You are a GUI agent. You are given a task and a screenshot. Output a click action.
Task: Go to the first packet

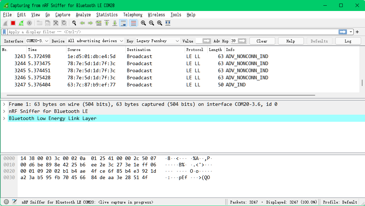pos(107,23)
